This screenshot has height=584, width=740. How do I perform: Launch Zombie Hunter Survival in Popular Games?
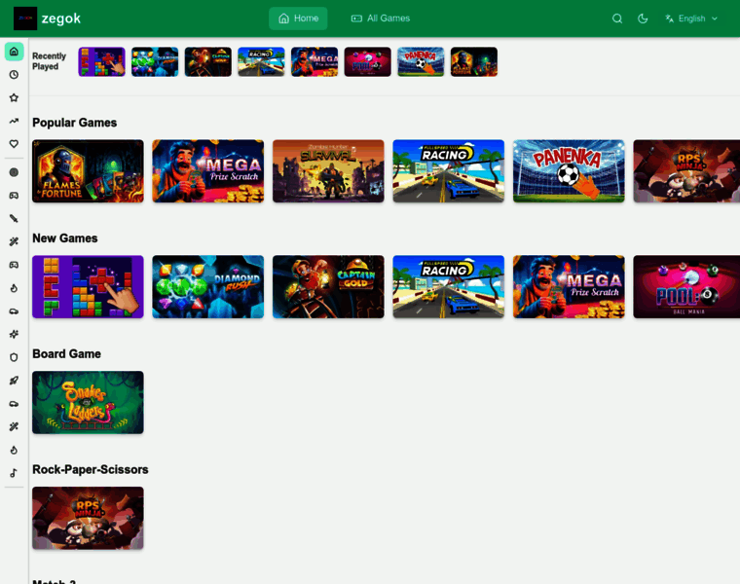(328, 170)
